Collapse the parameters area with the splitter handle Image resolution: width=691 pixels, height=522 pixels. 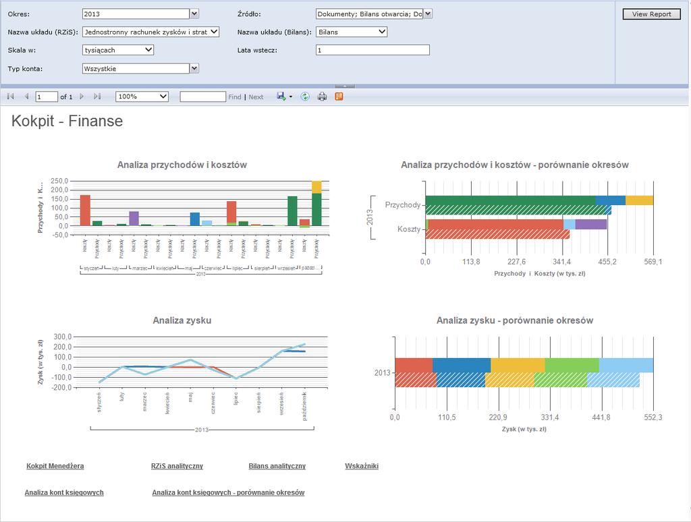(345, 86)
